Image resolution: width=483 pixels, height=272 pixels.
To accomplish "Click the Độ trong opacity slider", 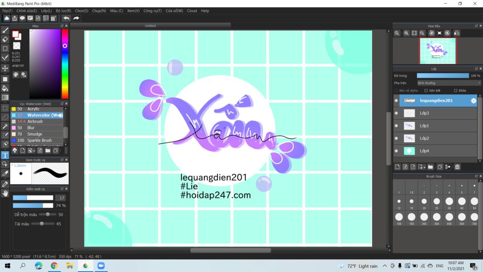I will pos(442,76).
